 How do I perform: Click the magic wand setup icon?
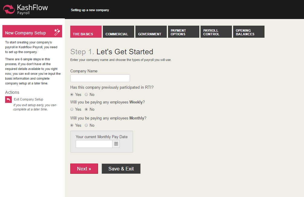[x=57, y=32]
